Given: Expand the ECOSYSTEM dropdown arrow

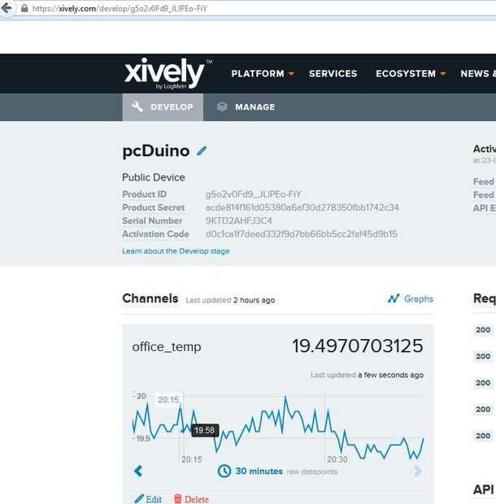Looking at the screenshot, I should coord(443,74).
